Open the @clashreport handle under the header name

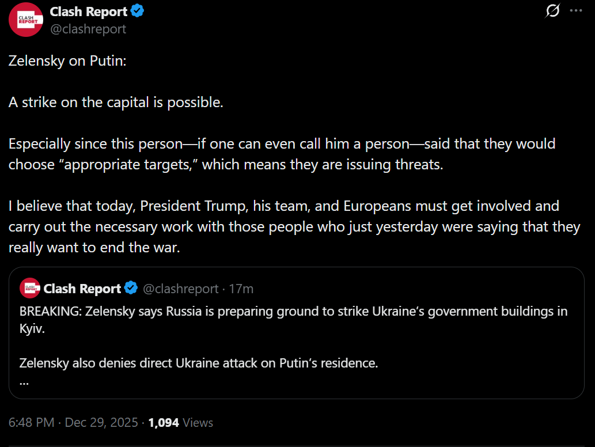88,28
